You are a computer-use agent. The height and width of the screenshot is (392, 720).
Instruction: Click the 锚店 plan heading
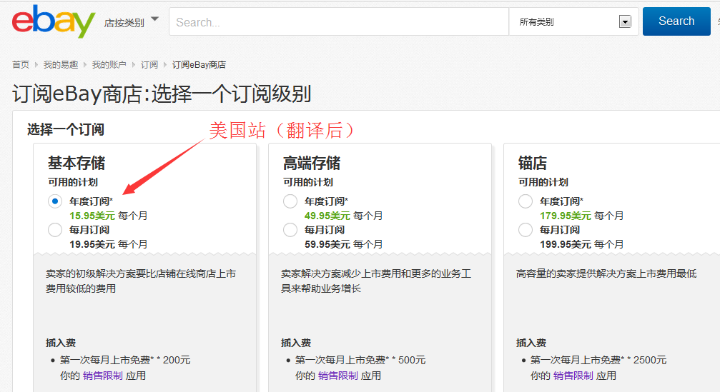click(x=533, y=163)
